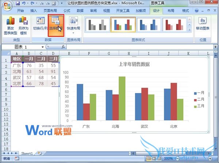The image size is (219, 163).
Task: Open the Formulas (公式) tab
Action: coord(67,11)
